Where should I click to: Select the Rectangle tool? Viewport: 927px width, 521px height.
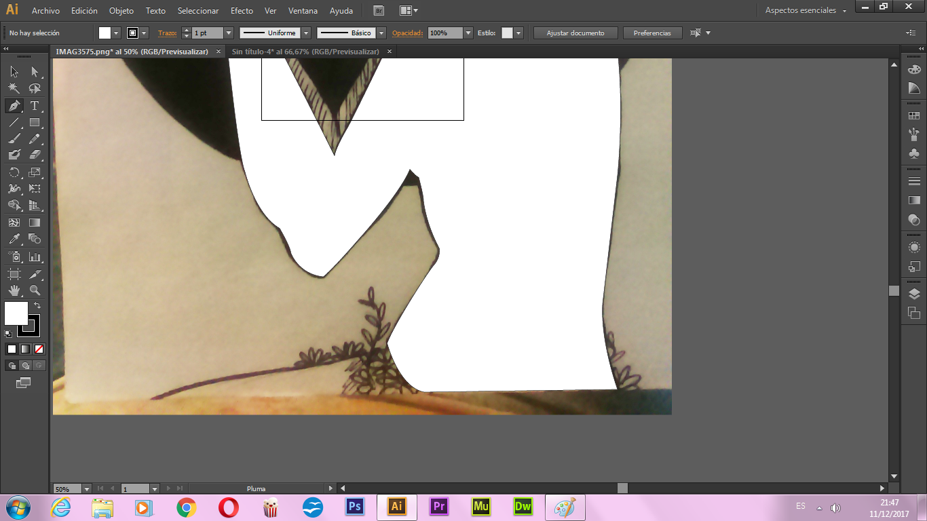tap(35, 123)
